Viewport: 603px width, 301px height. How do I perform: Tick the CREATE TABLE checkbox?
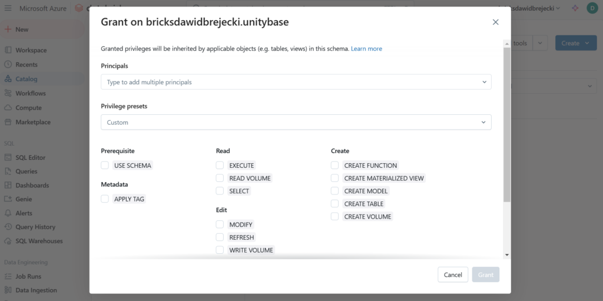pos(334,204)
